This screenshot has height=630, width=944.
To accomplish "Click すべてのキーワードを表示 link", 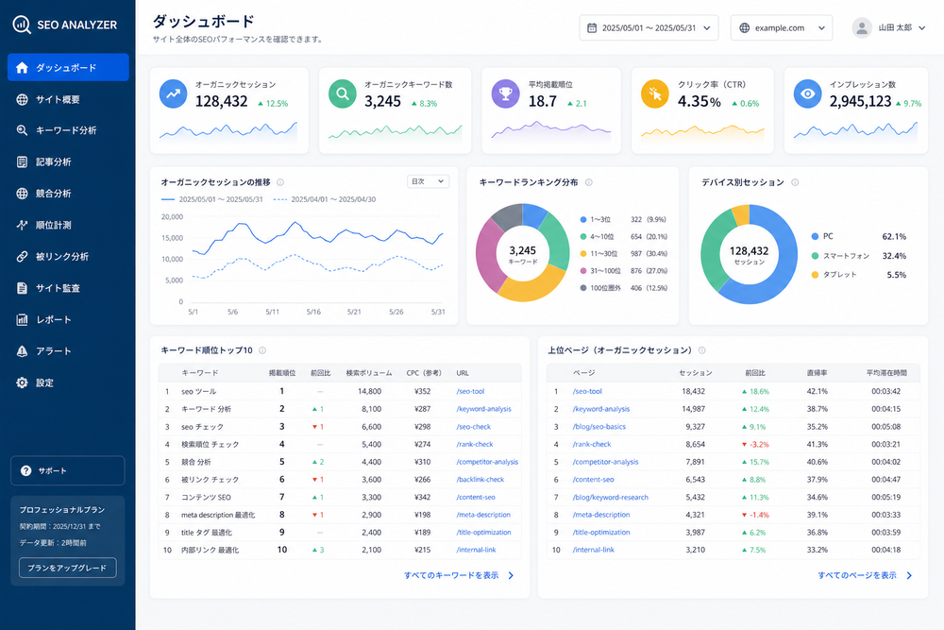I will [458, 576].
